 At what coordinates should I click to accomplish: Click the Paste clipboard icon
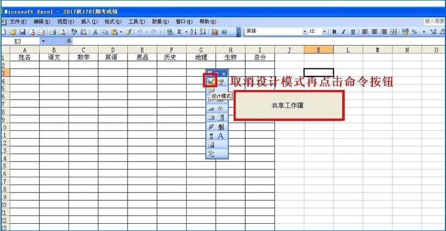click(x=115, y=32)
